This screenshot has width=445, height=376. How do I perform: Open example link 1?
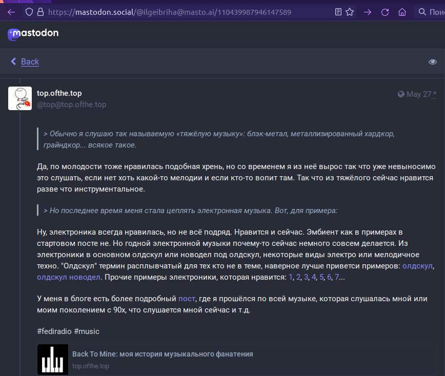pyautogui.click(x=290, y=277)
